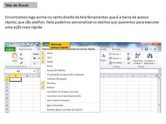Select column header B
The height and width of the screenshot is (124, 166).
point(27,76)
